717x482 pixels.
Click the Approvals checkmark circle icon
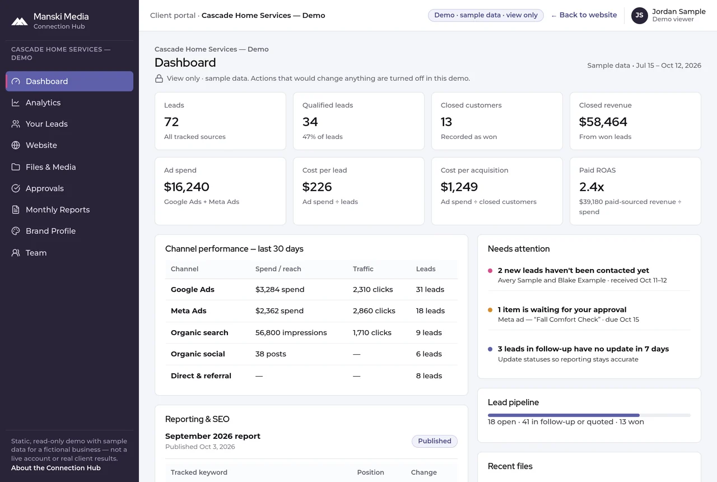click(x=16, y=188)
